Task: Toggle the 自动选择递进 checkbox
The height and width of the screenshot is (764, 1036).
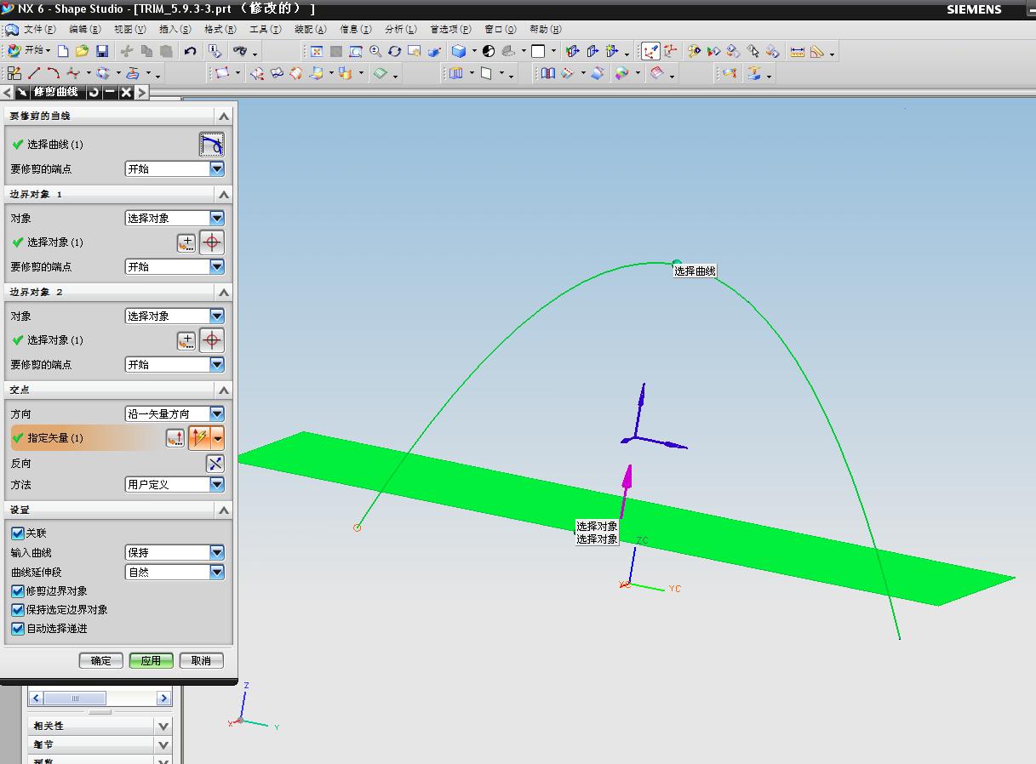Action: 18,628
